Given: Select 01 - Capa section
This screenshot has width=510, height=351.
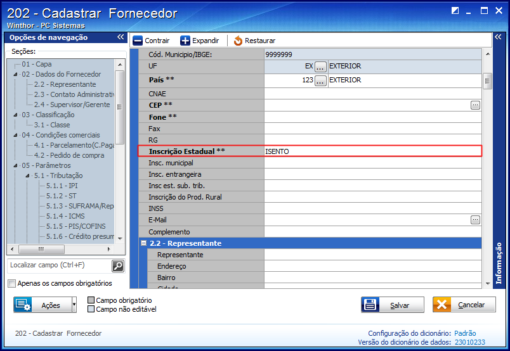Looking at the screenshot, I should (x=36, y=64).
